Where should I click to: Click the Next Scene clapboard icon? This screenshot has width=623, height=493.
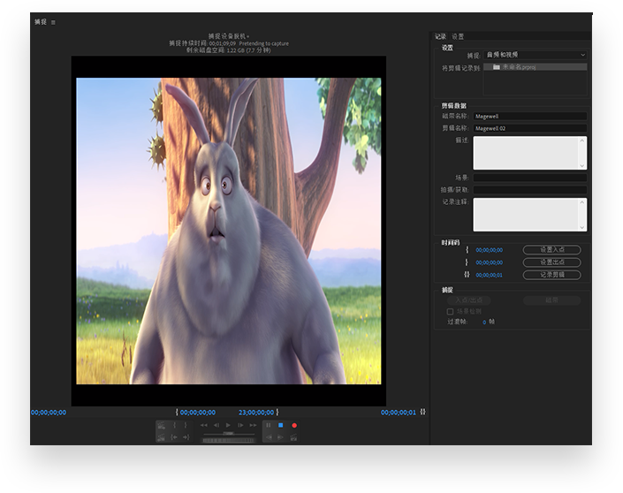coord(161,426)
